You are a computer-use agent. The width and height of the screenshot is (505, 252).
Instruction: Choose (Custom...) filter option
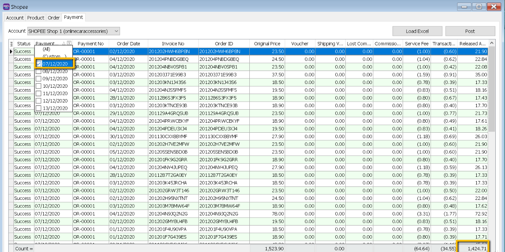(54, 56)
